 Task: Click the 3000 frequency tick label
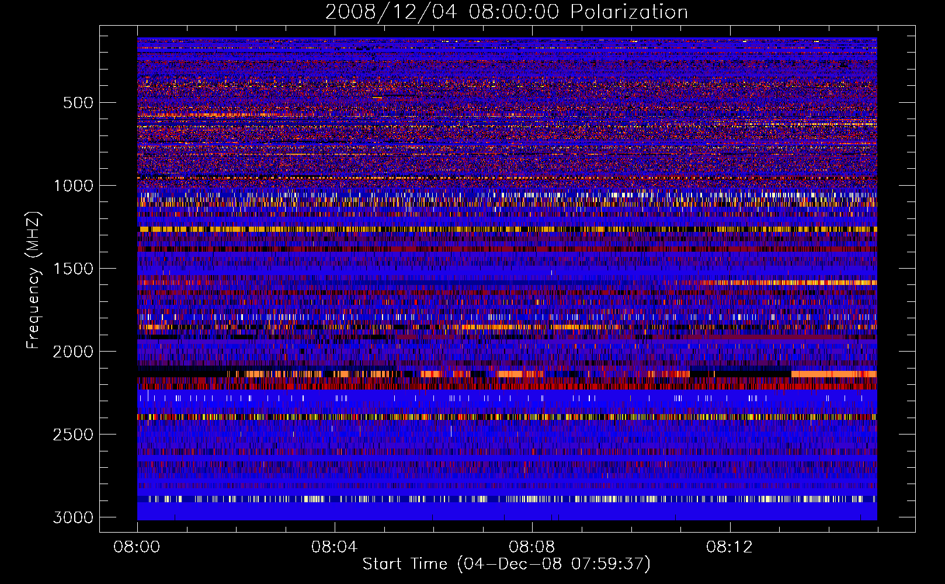(73, 517)
